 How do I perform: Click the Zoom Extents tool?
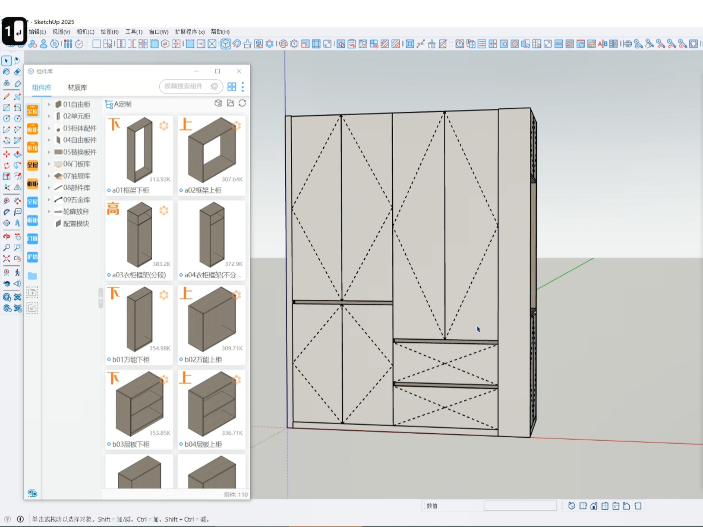pos(7,259)
